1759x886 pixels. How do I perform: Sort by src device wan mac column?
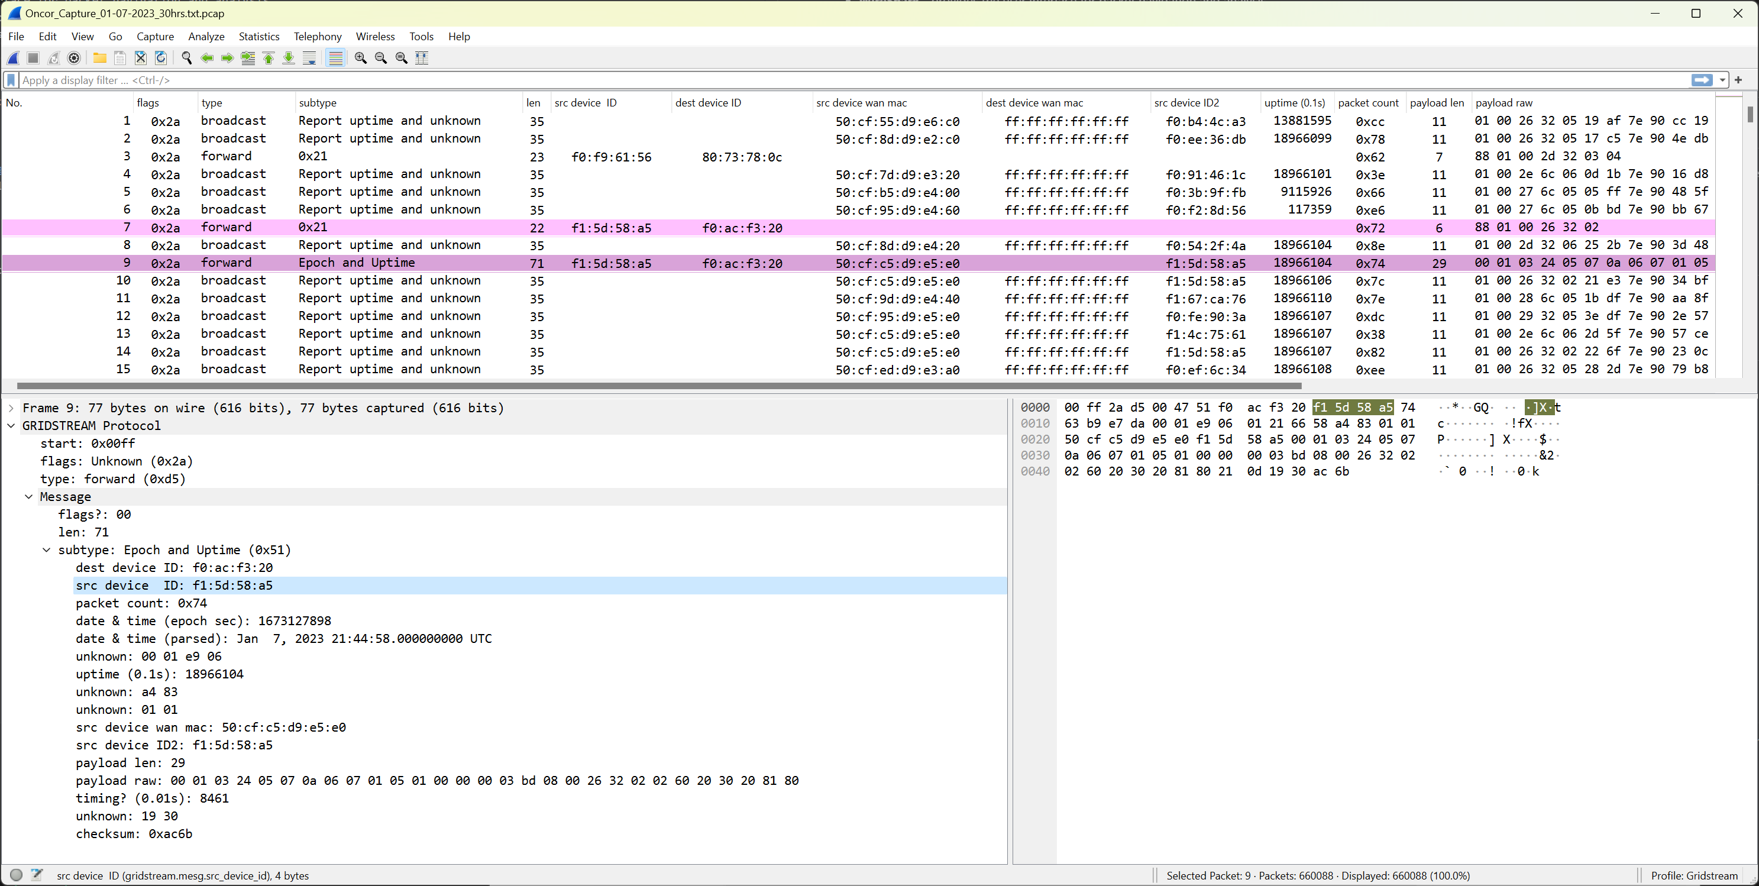[x=897, y=102]
